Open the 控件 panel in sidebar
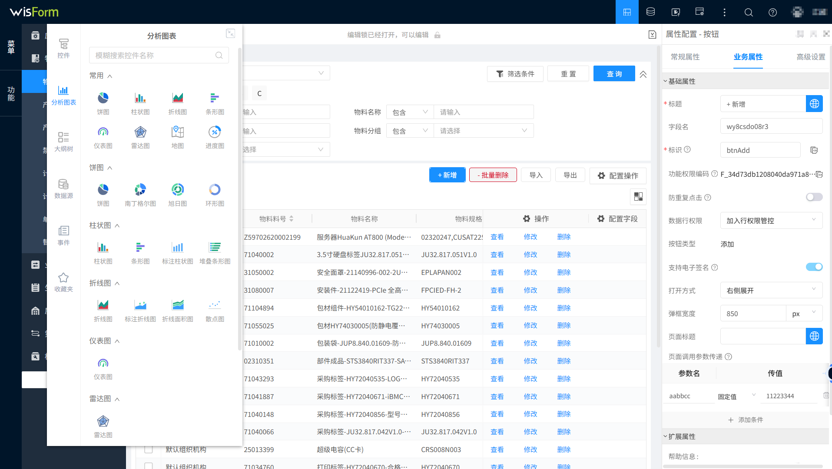The image size is (832, 469). [63, 48]
